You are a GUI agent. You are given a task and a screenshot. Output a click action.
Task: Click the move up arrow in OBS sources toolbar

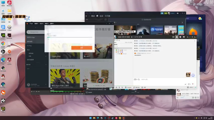36,91
